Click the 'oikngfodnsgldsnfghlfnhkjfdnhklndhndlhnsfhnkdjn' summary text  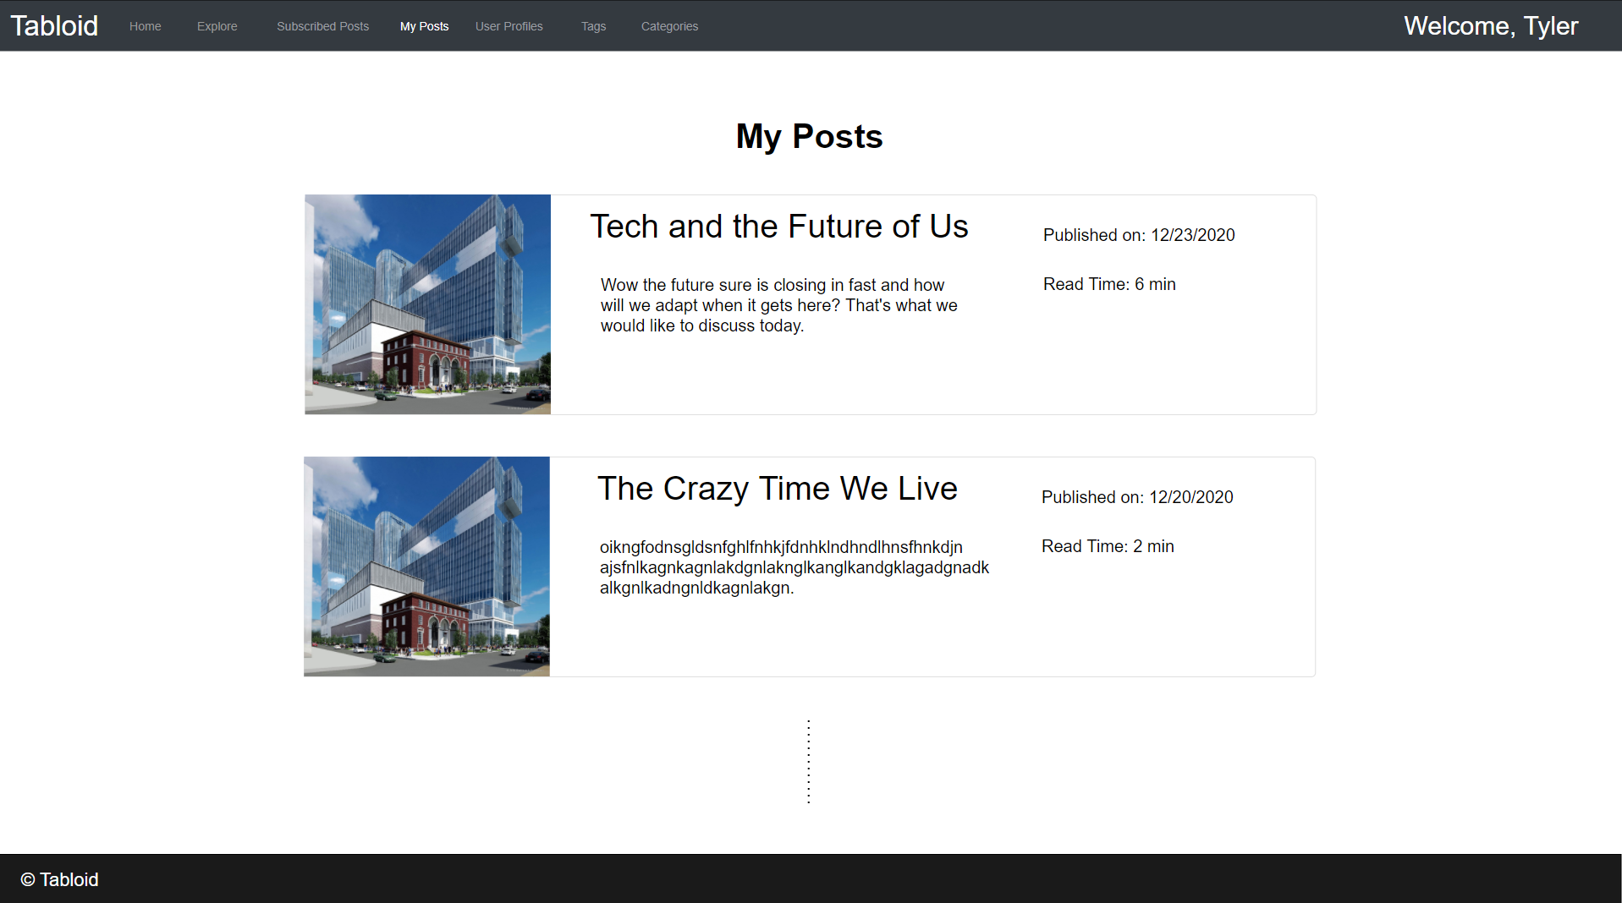tap(795, 567)
